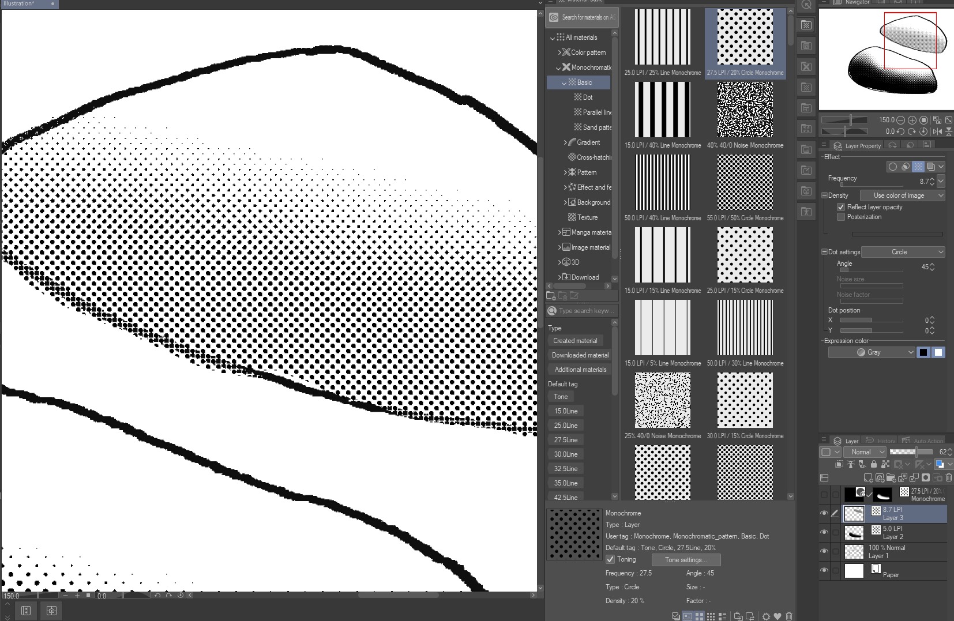The height and width of the screenshot is (621, 954).
Task: Filter by Downloaded material type
Action: tap(580, 355)
